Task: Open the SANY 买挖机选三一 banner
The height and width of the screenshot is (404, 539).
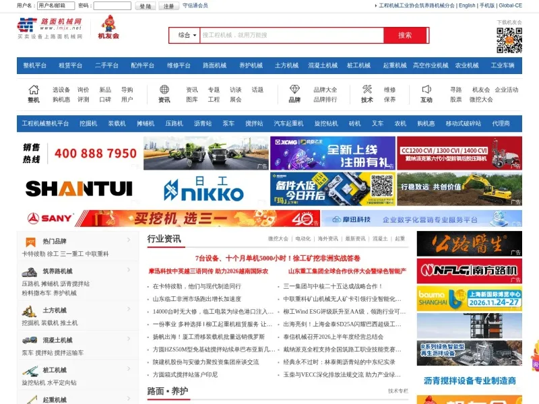Action: point(168,218)
